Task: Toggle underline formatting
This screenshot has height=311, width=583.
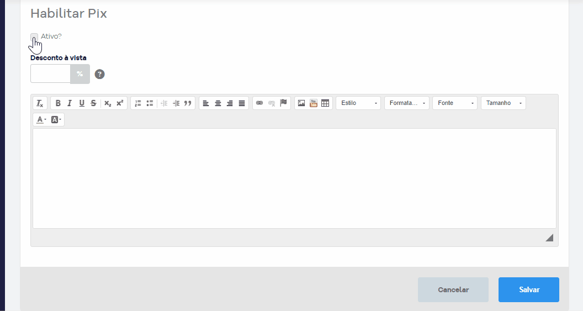Action: pos(81,103)
